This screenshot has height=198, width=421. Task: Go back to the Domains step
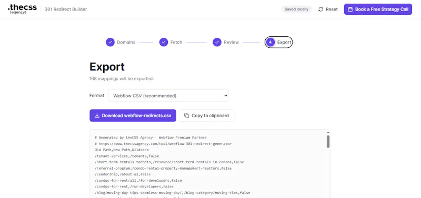pos(121,42)
